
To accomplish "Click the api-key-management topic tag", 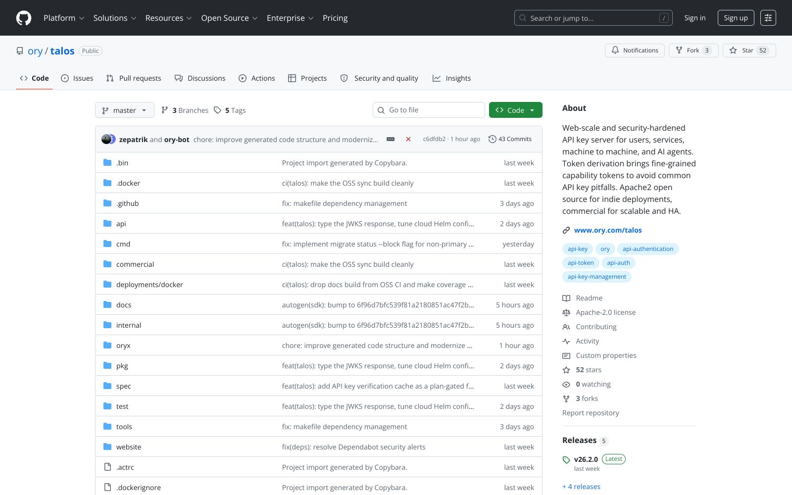I will pos(597,277).
